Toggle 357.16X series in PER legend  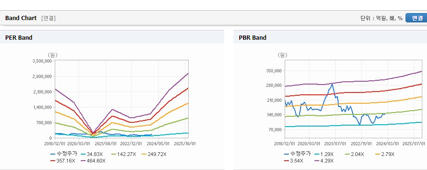(x=63, y=161)
